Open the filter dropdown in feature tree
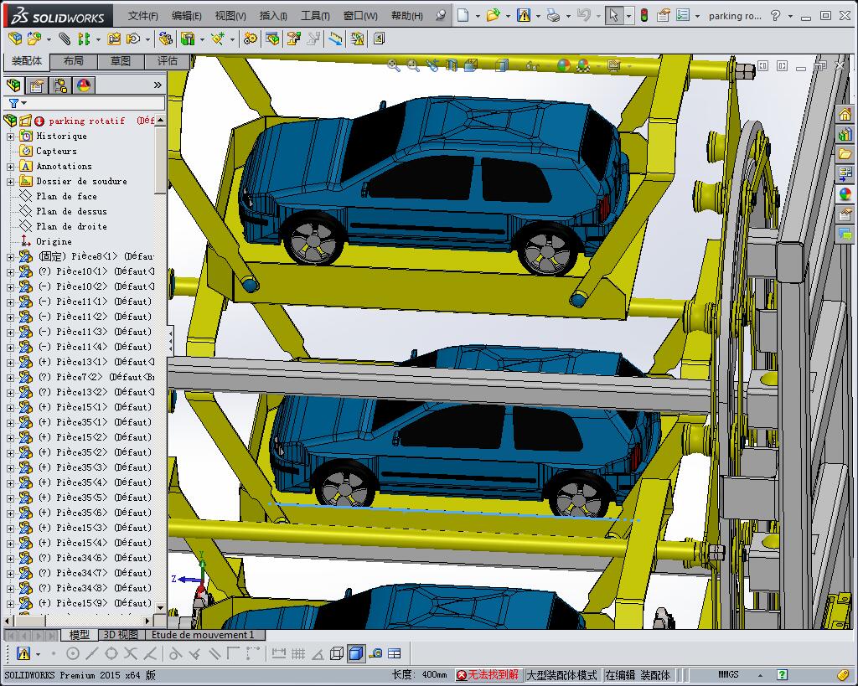Viewport: 858px width, 686px height. [x=23, y=103]
